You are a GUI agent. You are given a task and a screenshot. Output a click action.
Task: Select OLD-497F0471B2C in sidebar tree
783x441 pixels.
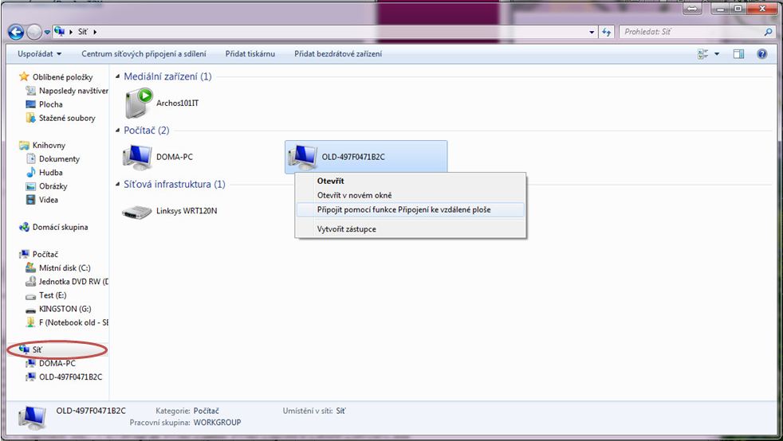click(64, 377)
